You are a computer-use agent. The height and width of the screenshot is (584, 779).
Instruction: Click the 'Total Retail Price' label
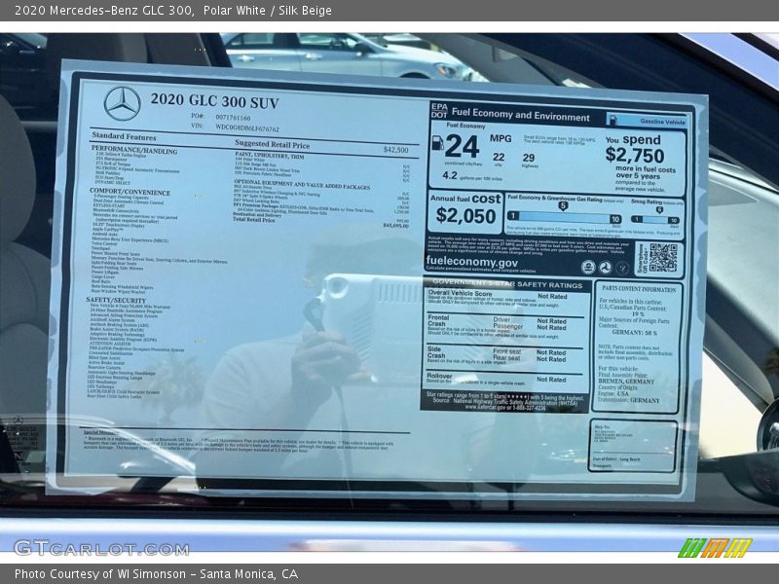[253, 220]
